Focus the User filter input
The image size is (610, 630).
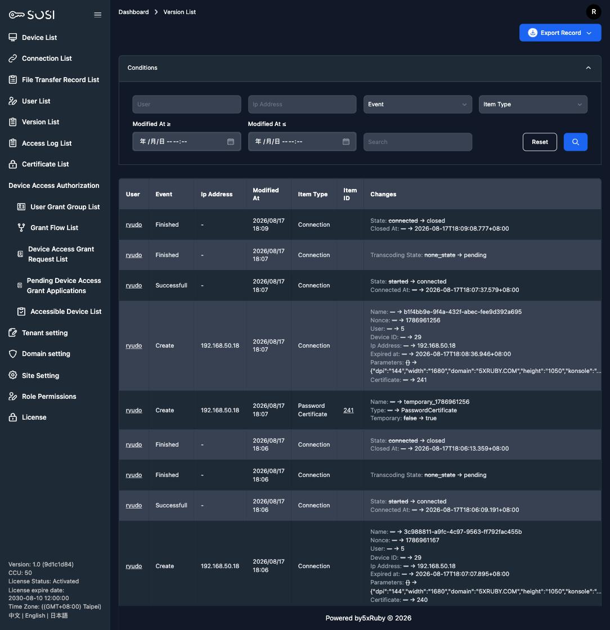click(186, 104)
